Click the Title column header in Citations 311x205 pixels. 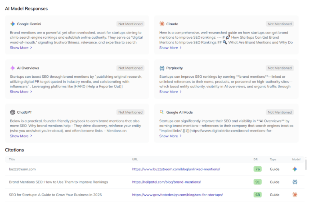(x=12, y=160)
